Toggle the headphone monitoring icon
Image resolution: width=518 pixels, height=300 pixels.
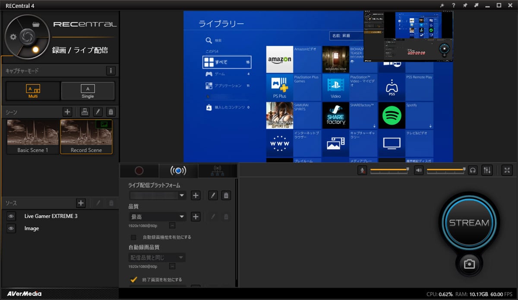pos(473,170)
